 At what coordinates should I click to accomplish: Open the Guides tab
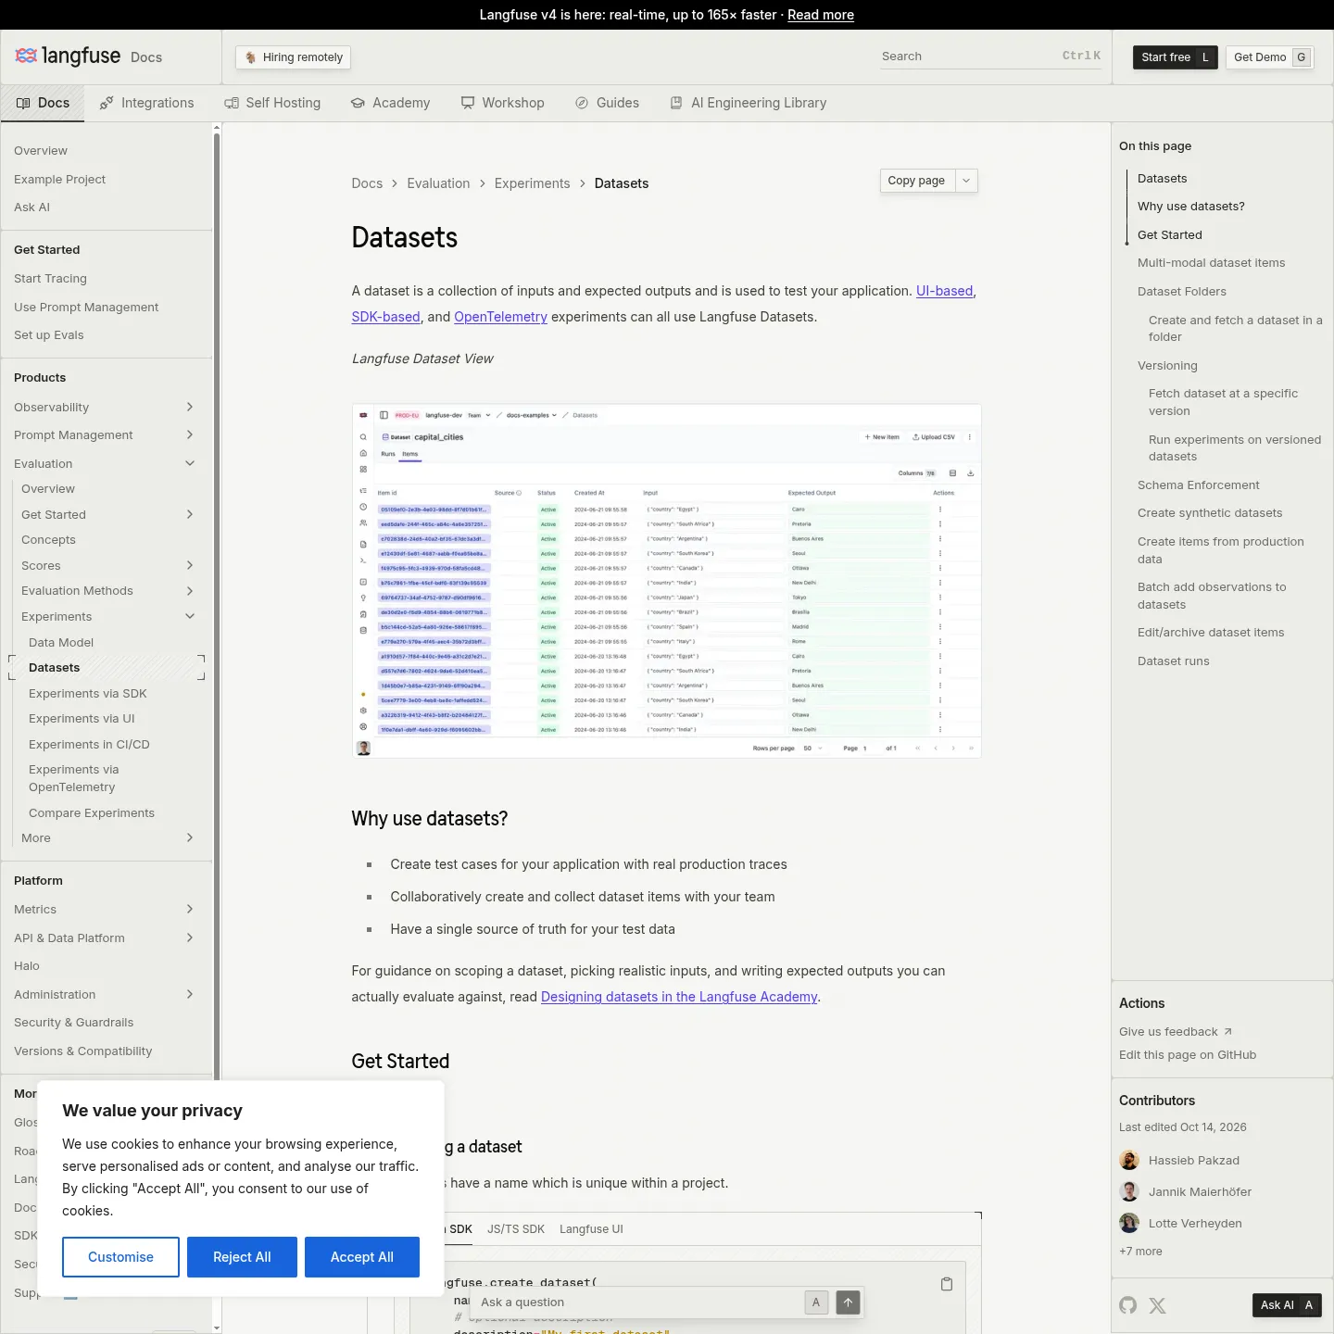(607, 103)
